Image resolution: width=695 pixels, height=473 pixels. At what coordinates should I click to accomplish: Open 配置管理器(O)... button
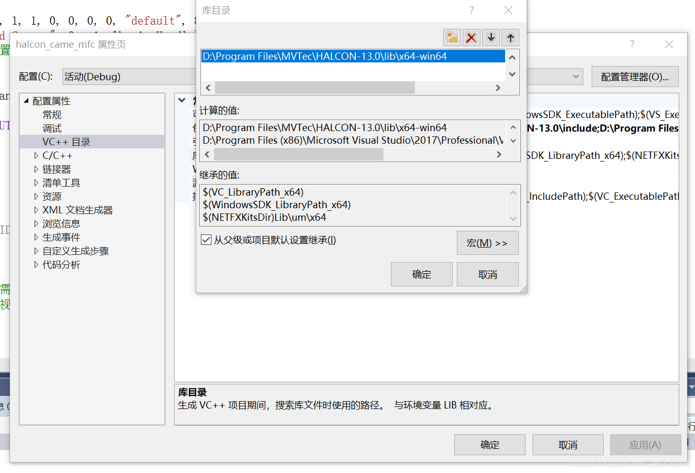pyautogui.click(x=635, y=77)
